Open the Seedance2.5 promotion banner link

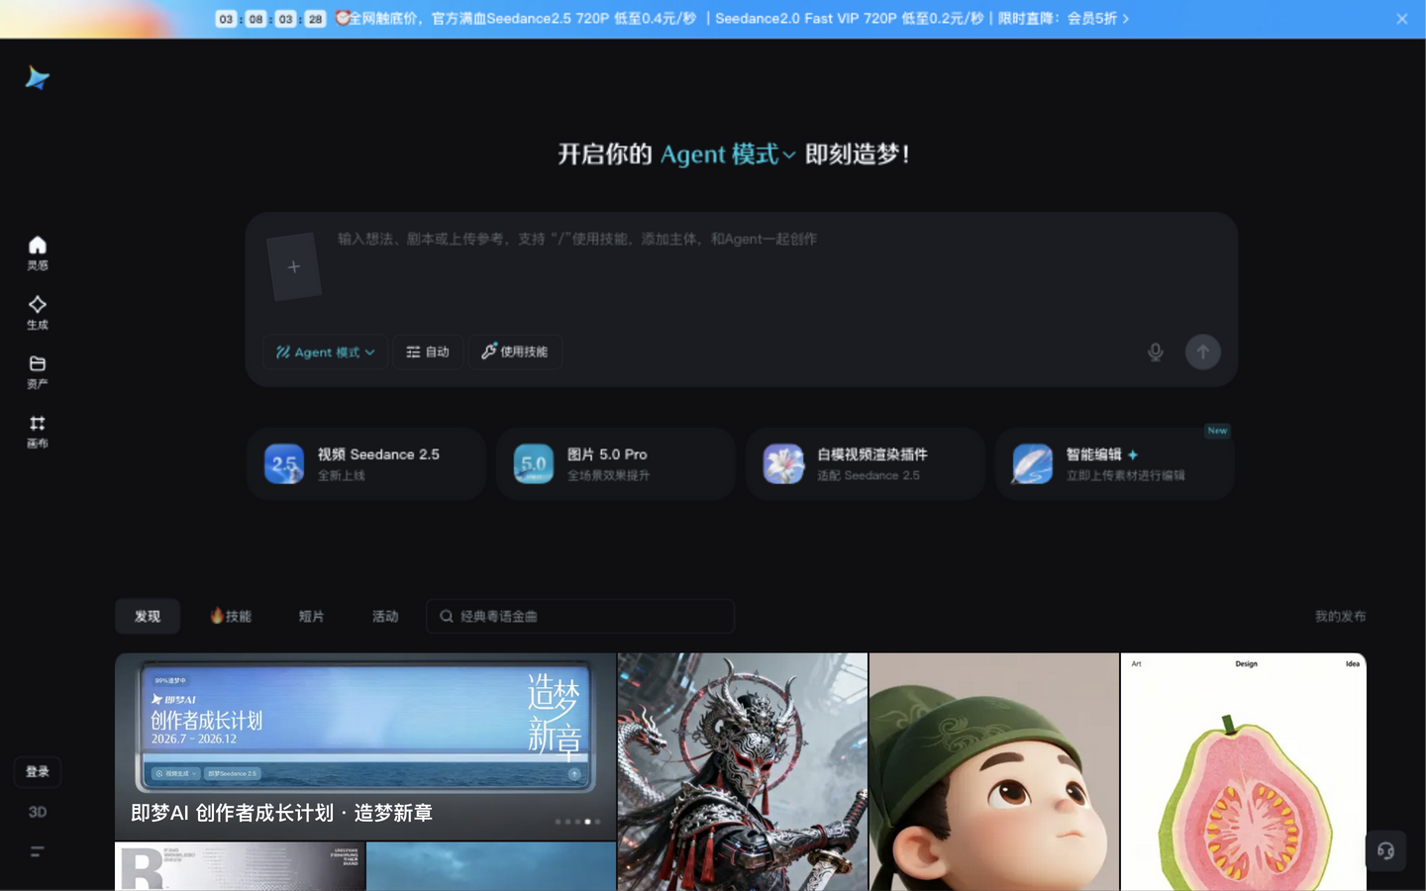coord(733,19)
